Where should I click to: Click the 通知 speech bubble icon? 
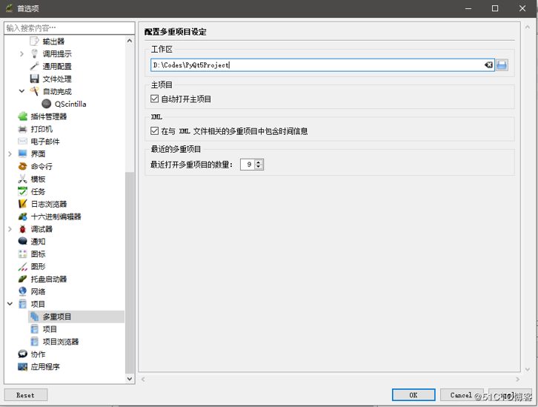pyautogui.click(x=23, y=241)
